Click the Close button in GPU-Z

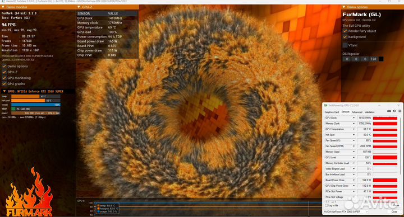(x=394, y=211)
